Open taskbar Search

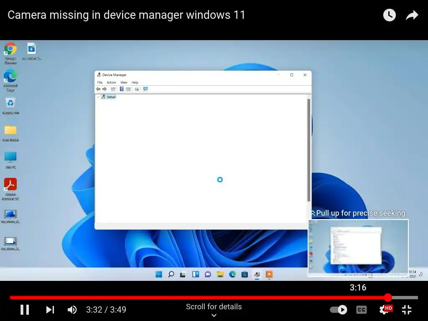pos(171,274)
